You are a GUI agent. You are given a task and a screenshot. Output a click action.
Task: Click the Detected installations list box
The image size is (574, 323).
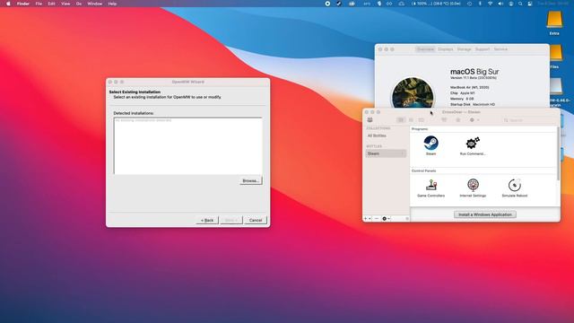(188, 145)
